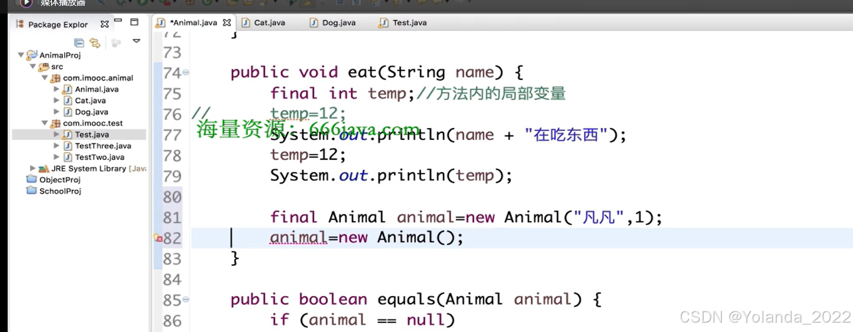This screenshot has width=853, height=332.
Task: Maximize the Package Explorer panel
Action: (134, 22)
